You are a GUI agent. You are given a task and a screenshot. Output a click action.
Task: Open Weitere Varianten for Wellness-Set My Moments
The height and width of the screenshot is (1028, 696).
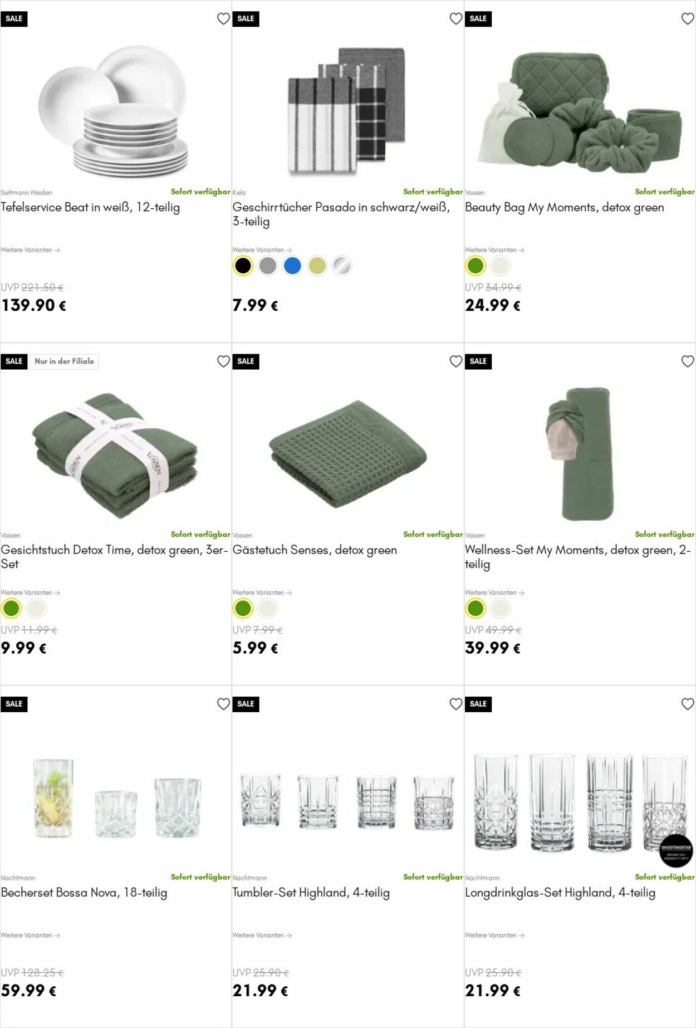(494, 593)
